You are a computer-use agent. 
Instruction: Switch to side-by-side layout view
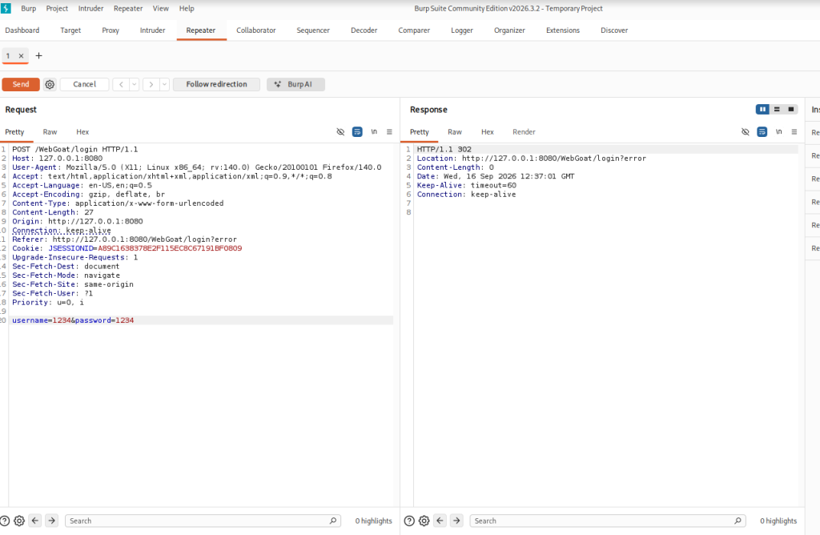762,109
